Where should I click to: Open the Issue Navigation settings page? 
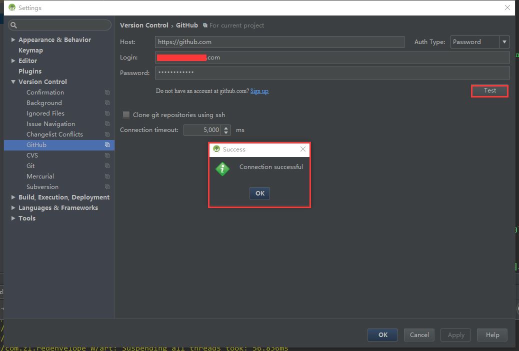coord(50,124)
